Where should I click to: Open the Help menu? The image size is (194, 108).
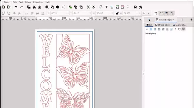click(48, 2)
